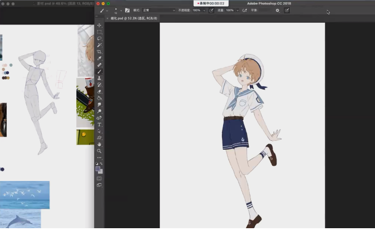The image size is (375, 241).
Task: Toggle Quick Mask mode
Action: (99, 179)
